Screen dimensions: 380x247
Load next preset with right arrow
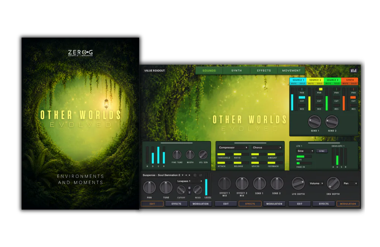190,175
